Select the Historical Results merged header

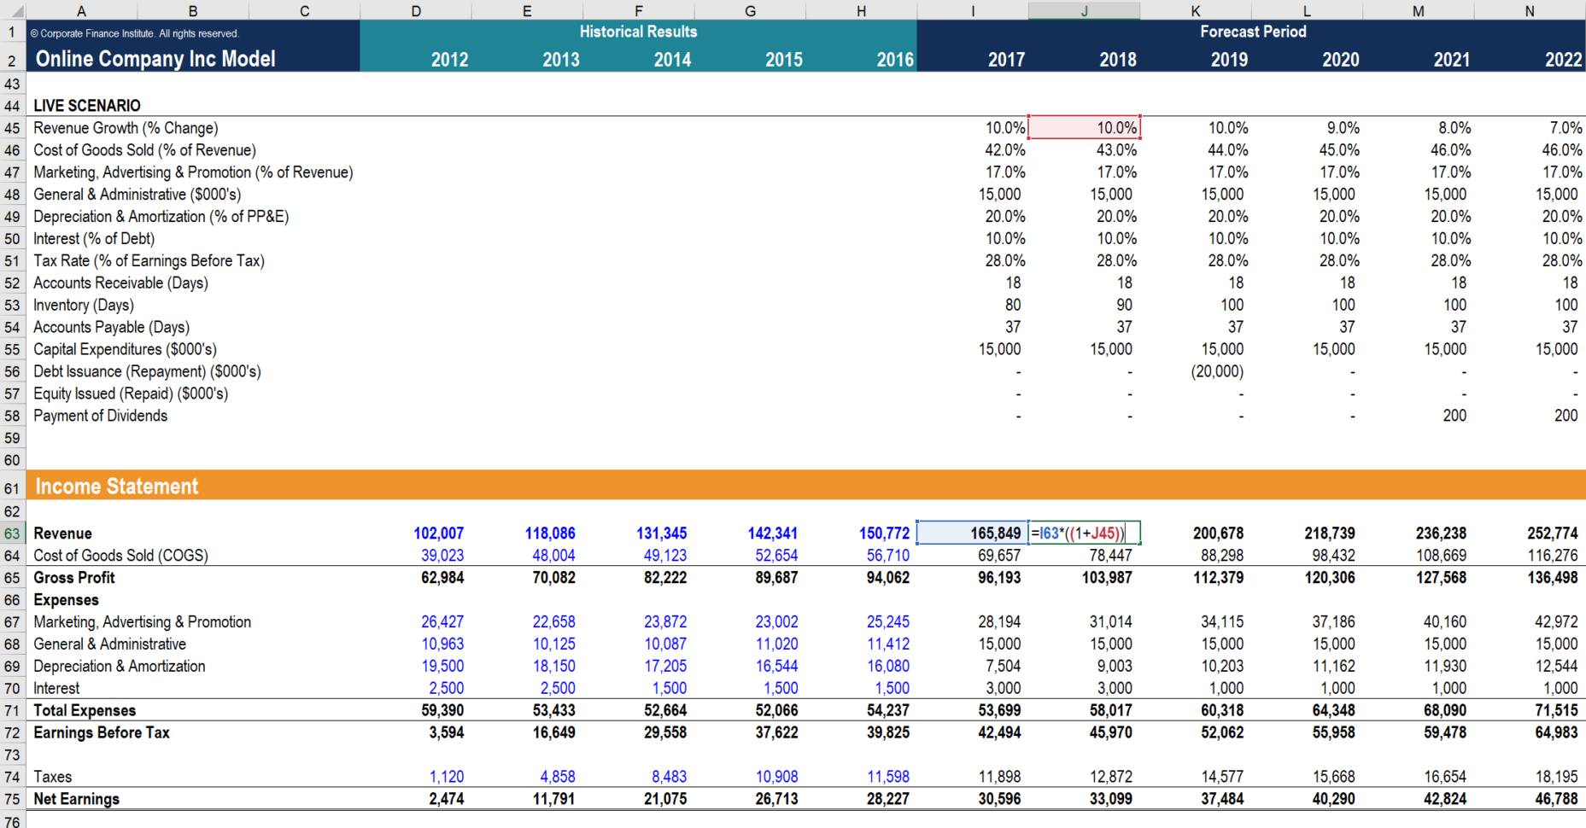click(638, 32)
